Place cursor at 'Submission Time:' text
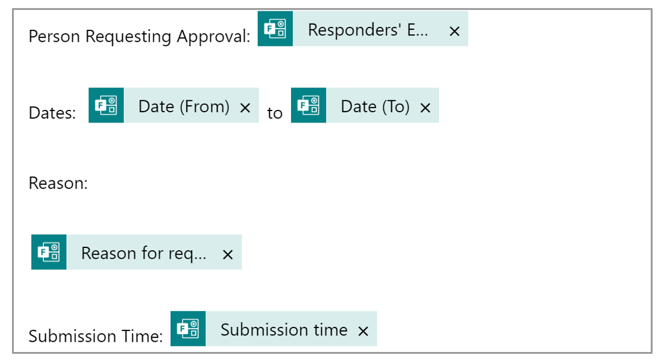Screen dimensions: 659x363 96,336
